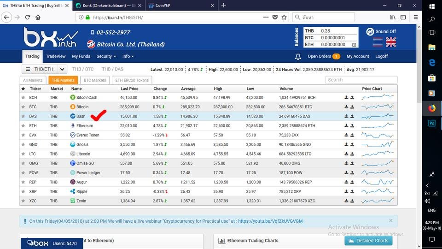
Task: Toggle favorite star for LTC row
Action: 23,154
